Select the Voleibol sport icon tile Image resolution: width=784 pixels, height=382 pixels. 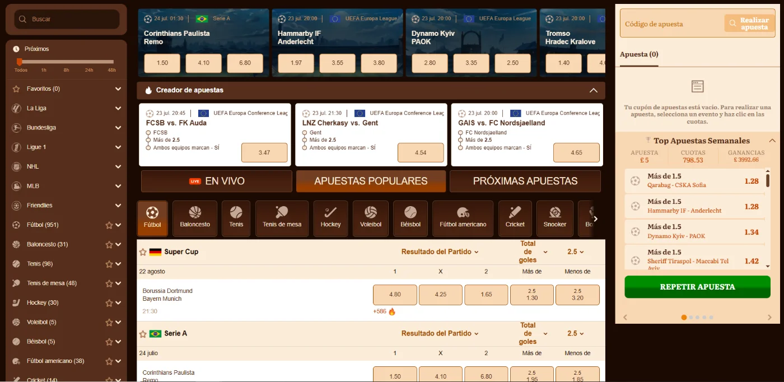[371, 218]
